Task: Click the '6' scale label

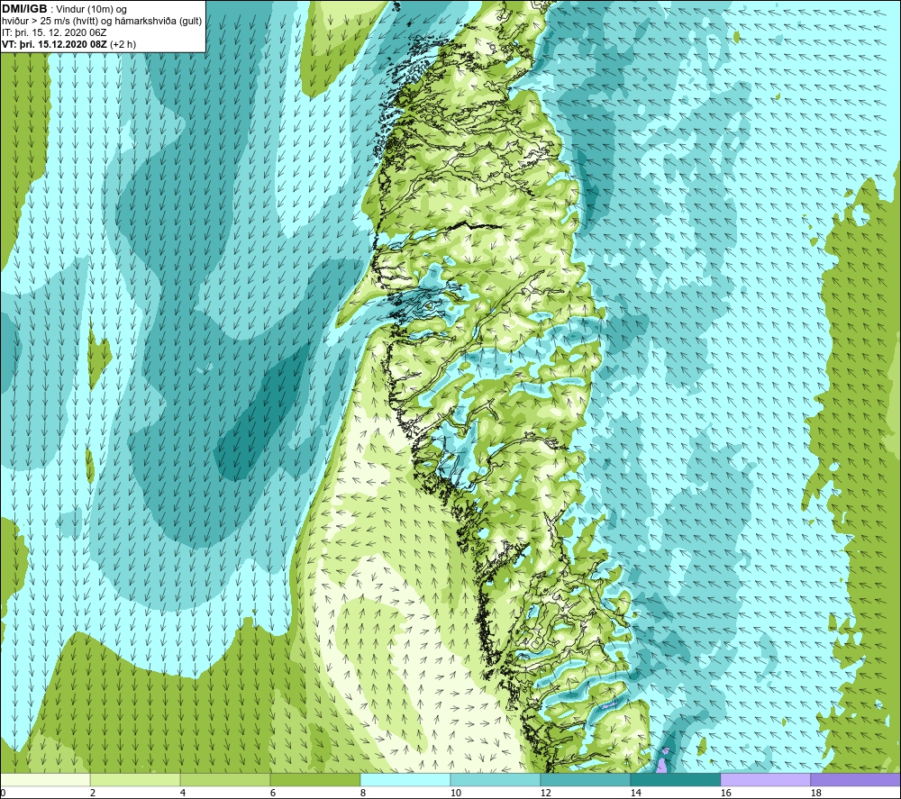Action: (x=273, y=793)
